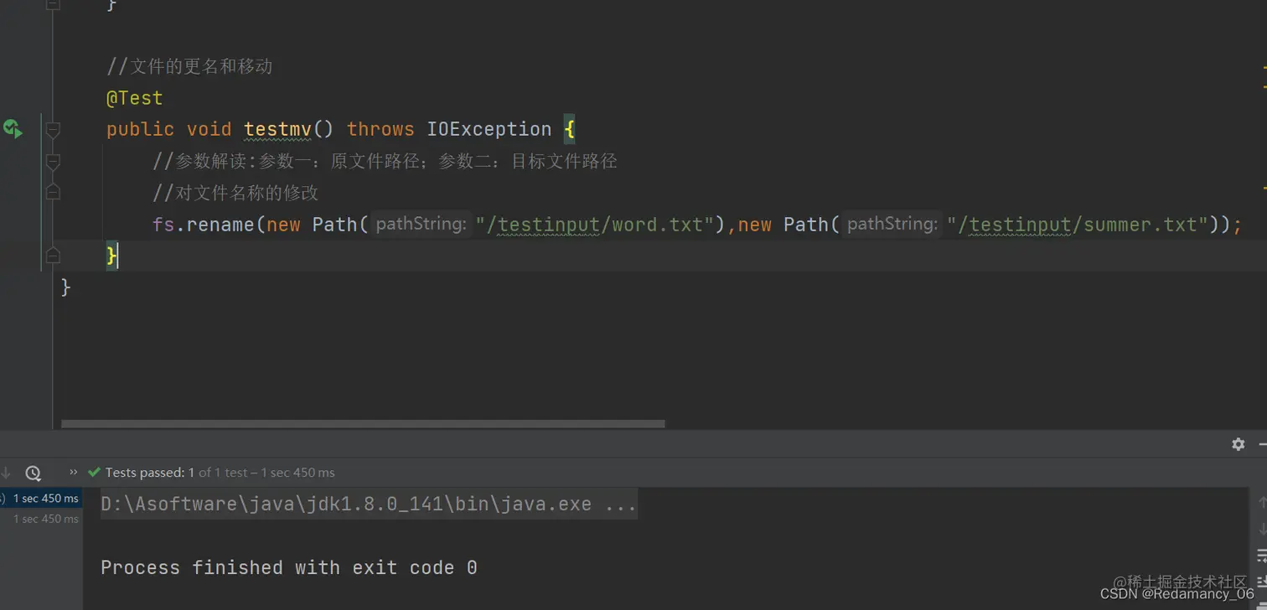Click editor horizontal scrollbar thumb

tap(363, 424)
